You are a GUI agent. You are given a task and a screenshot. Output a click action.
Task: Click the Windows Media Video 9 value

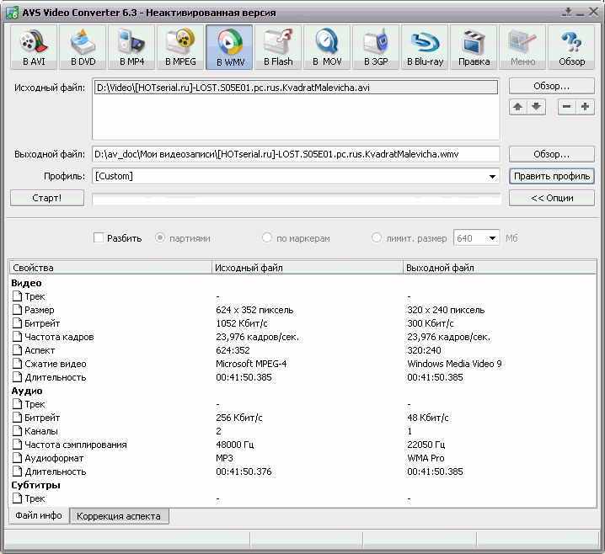(x=454, y=364)
